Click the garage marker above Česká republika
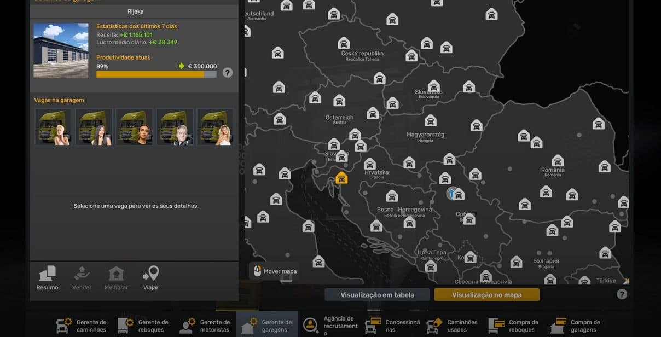This screenshot has width=661, height=337. (x=344, y=43)
